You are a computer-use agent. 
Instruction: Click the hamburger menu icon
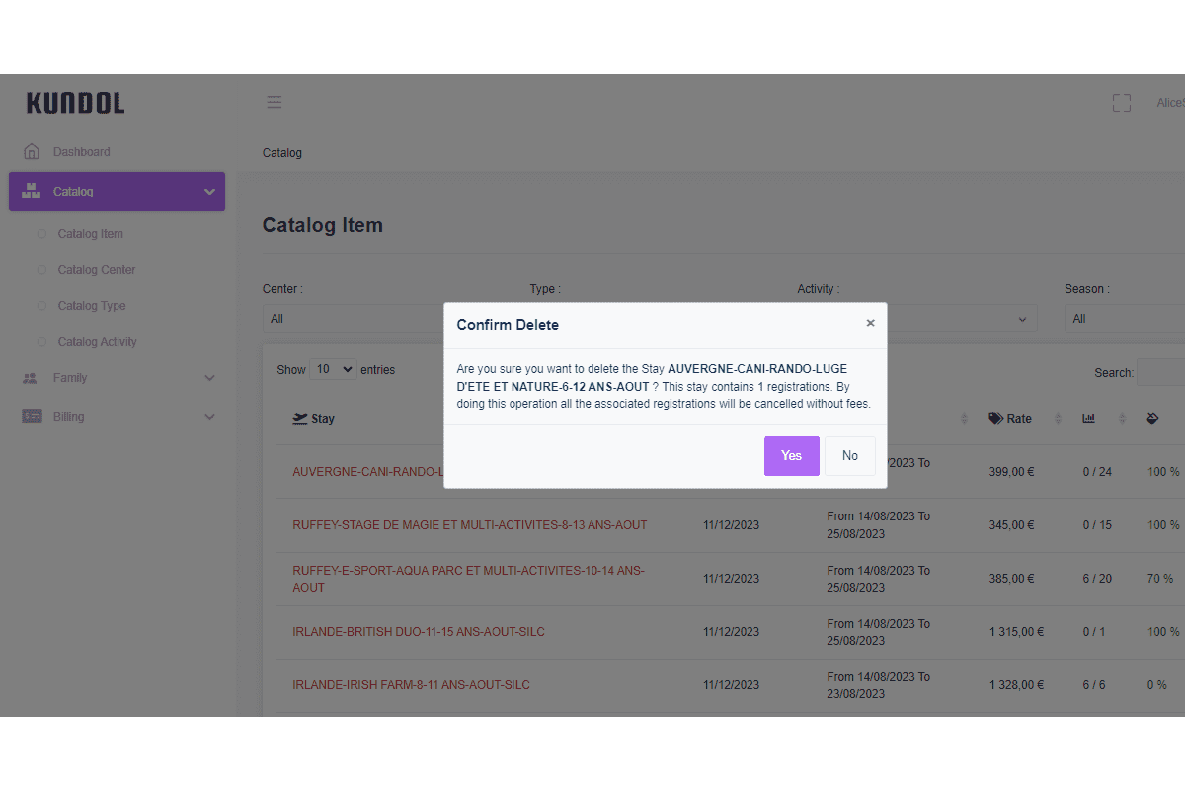click(275, 102)
